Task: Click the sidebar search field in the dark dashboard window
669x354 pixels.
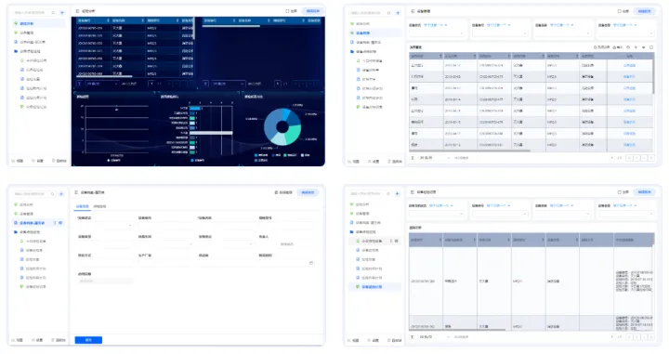Action: (34, 13)
